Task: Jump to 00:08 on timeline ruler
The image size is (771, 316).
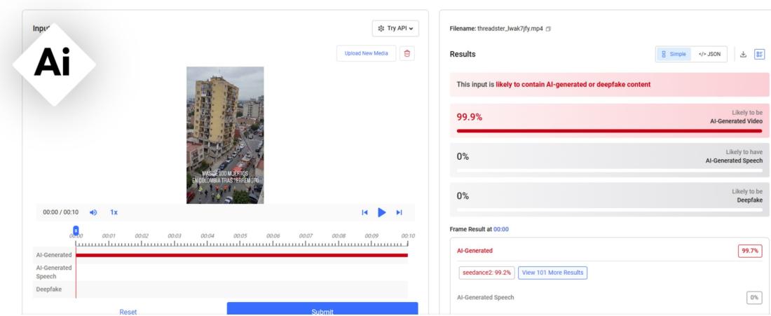Action: [x=339, y=236]
